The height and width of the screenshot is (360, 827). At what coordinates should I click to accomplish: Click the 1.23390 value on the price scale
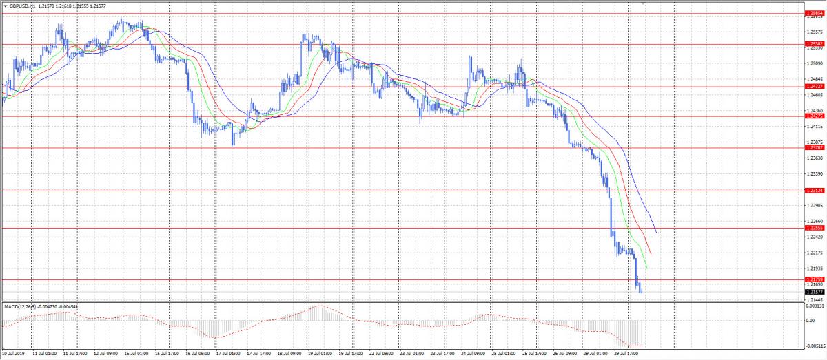point(815,174)
